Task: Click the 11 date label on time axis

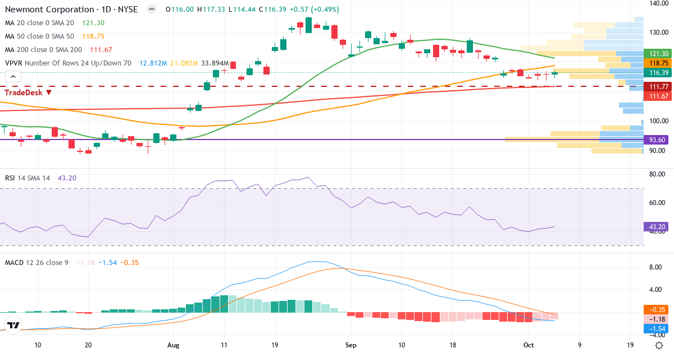Action: click(x=224, y=345)
